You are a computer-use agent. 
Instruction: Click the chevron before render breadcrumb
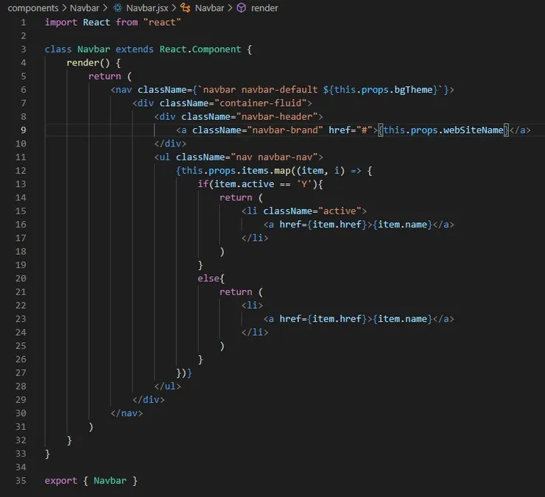tap(230, 7)
